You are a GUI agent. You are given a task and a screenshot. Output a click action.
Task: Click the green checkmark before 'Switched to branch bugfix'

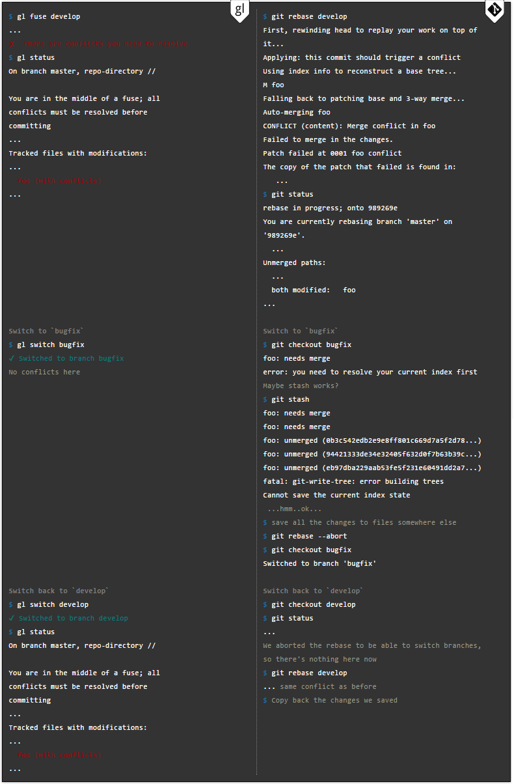(x=12, y=359)
